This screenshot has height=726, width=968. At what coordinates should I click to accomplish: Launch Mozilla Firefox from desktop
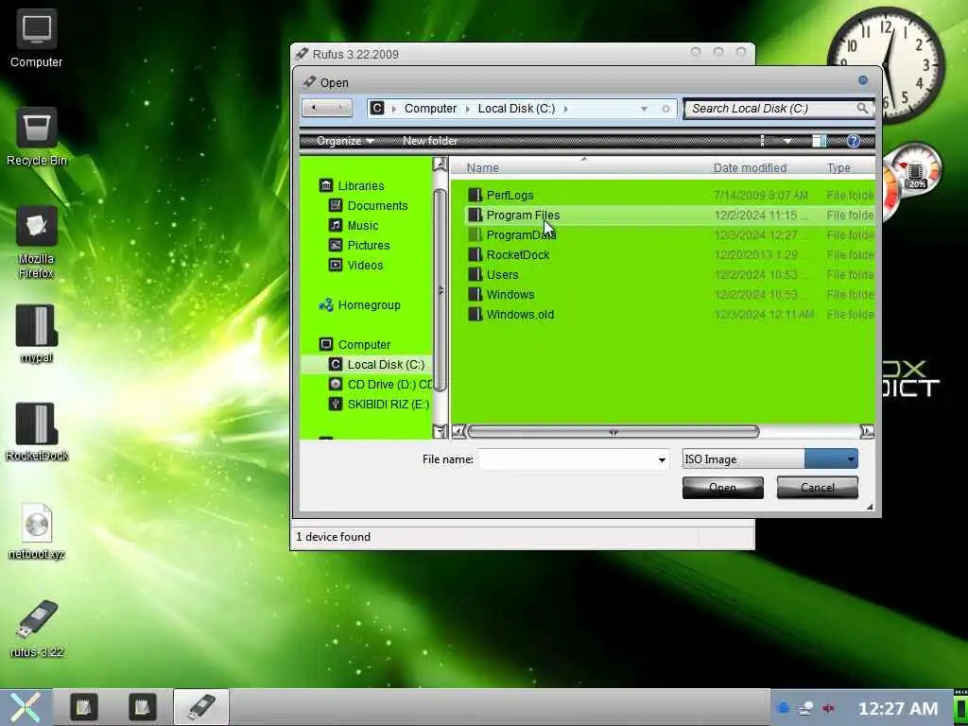[x=37, y=242]
